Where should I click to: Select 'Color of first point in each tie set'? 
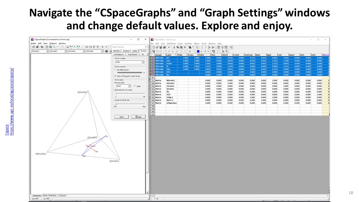coord(115,76)
